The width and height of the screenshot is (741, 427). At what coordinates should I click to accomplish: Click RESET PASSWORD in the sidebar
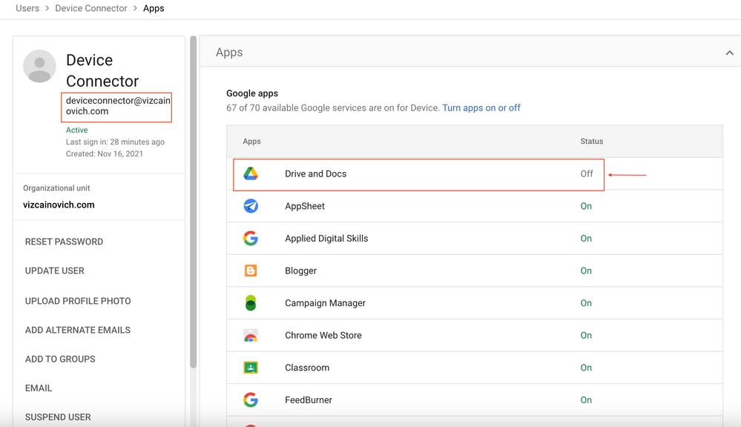(x=64, y=242)
